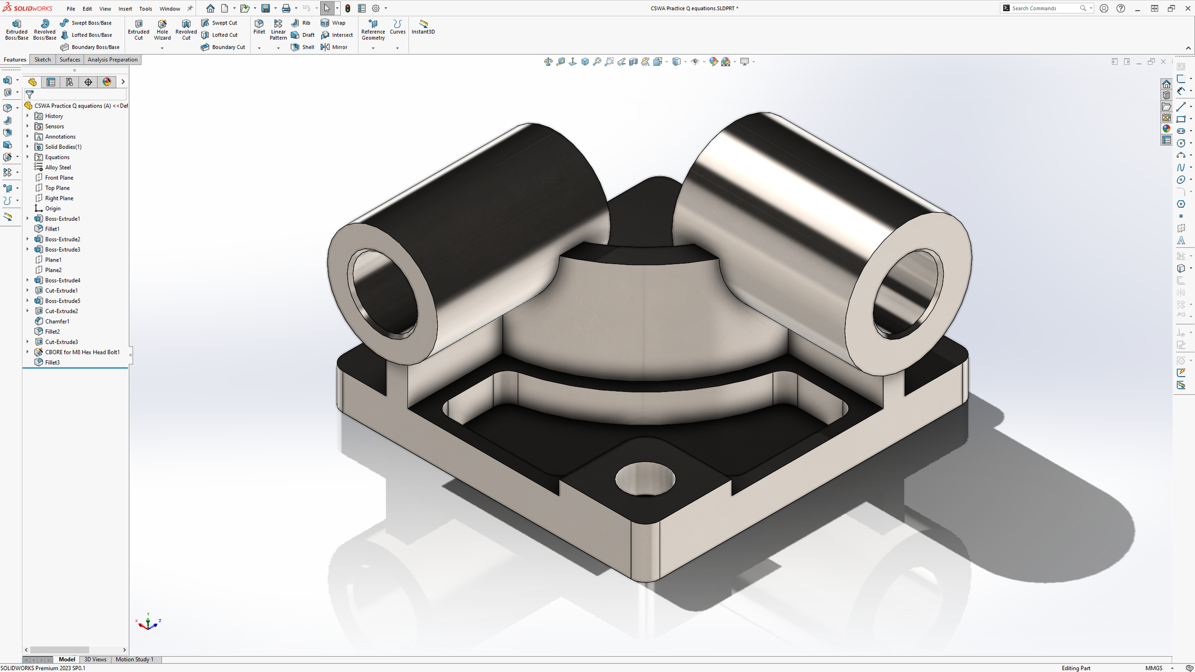Click the Fillet tool icon
The height and width of the screenshot is (672, 1195).
click(x=259, y=26)
